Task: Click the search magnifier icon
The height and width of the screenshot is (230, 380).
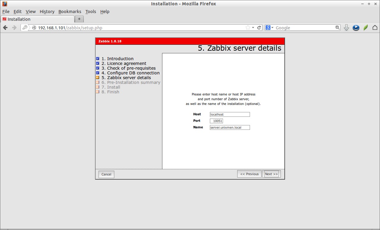Action: coord(337,28)
